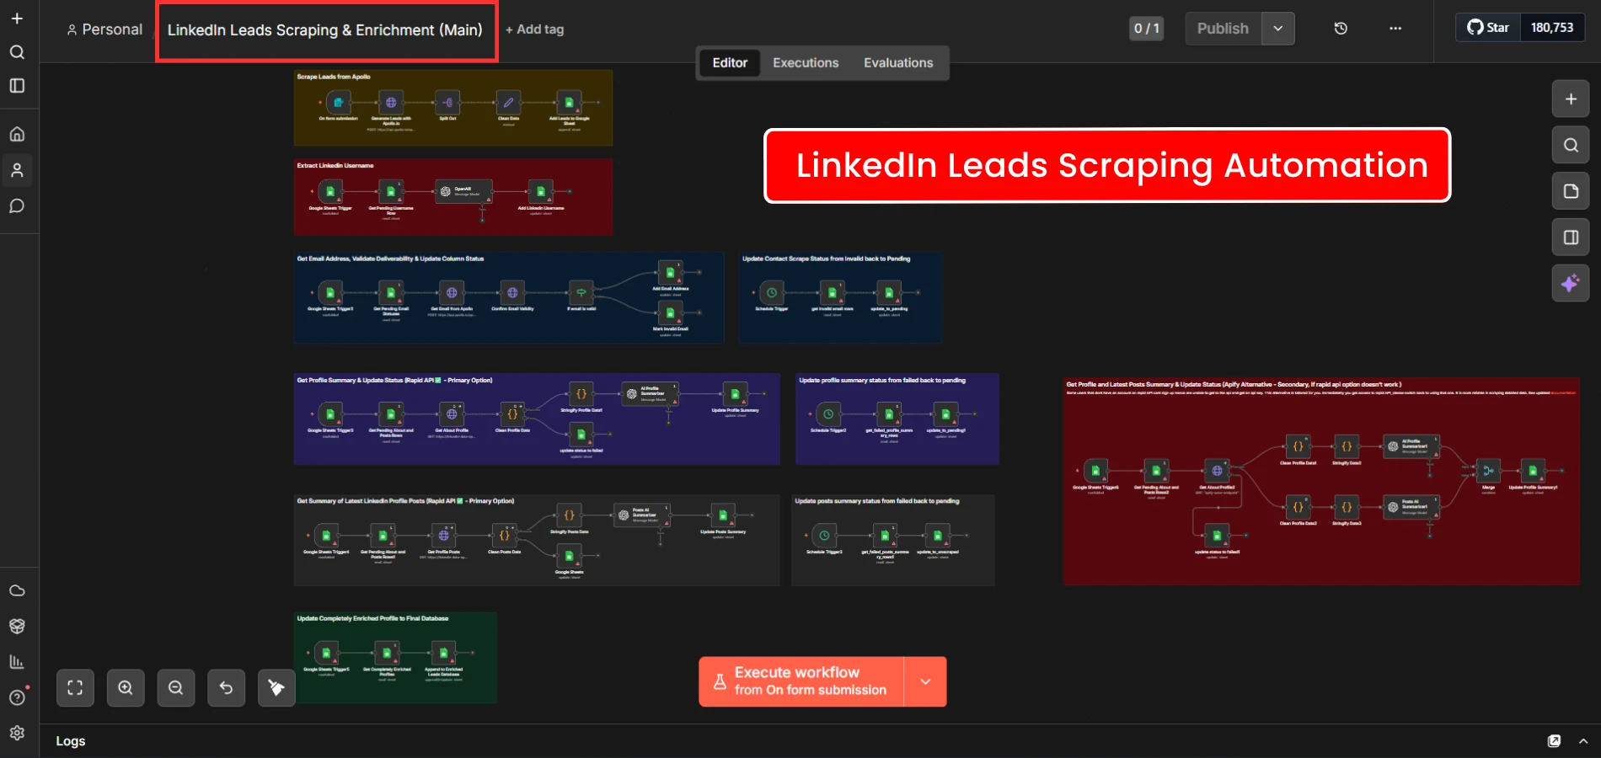This screenshot has height=758, width=1601.
Task: Expand the Logs panel chevron
Action: (1583, 741)
